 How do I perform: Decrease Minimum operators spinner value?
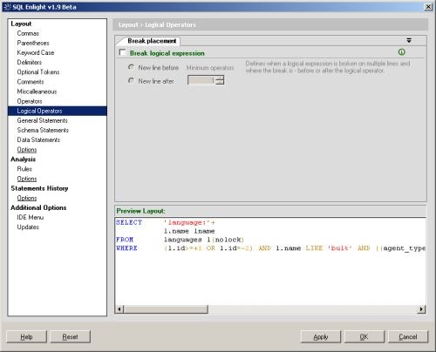pyautogui.click(x=221, y=82)
